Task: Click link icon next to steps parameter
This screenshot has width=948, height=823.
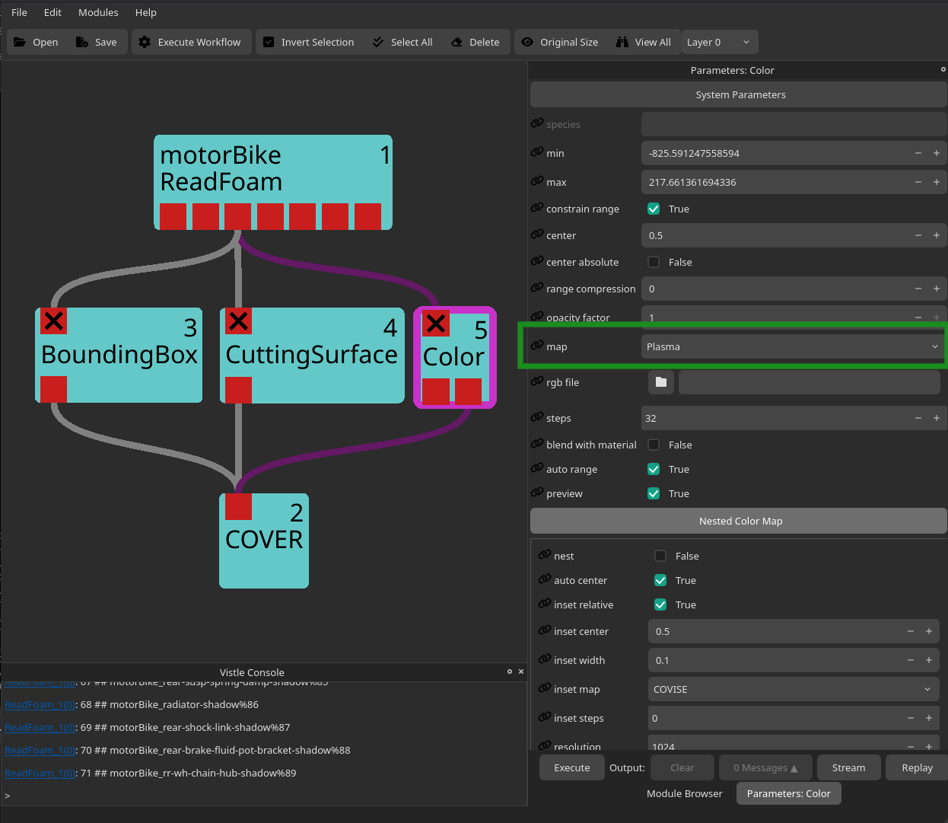Action: (x=537, y=417)
